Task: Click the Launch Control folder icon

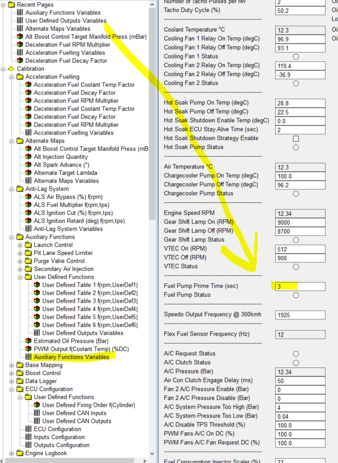Action: click(x=28, y=245)
